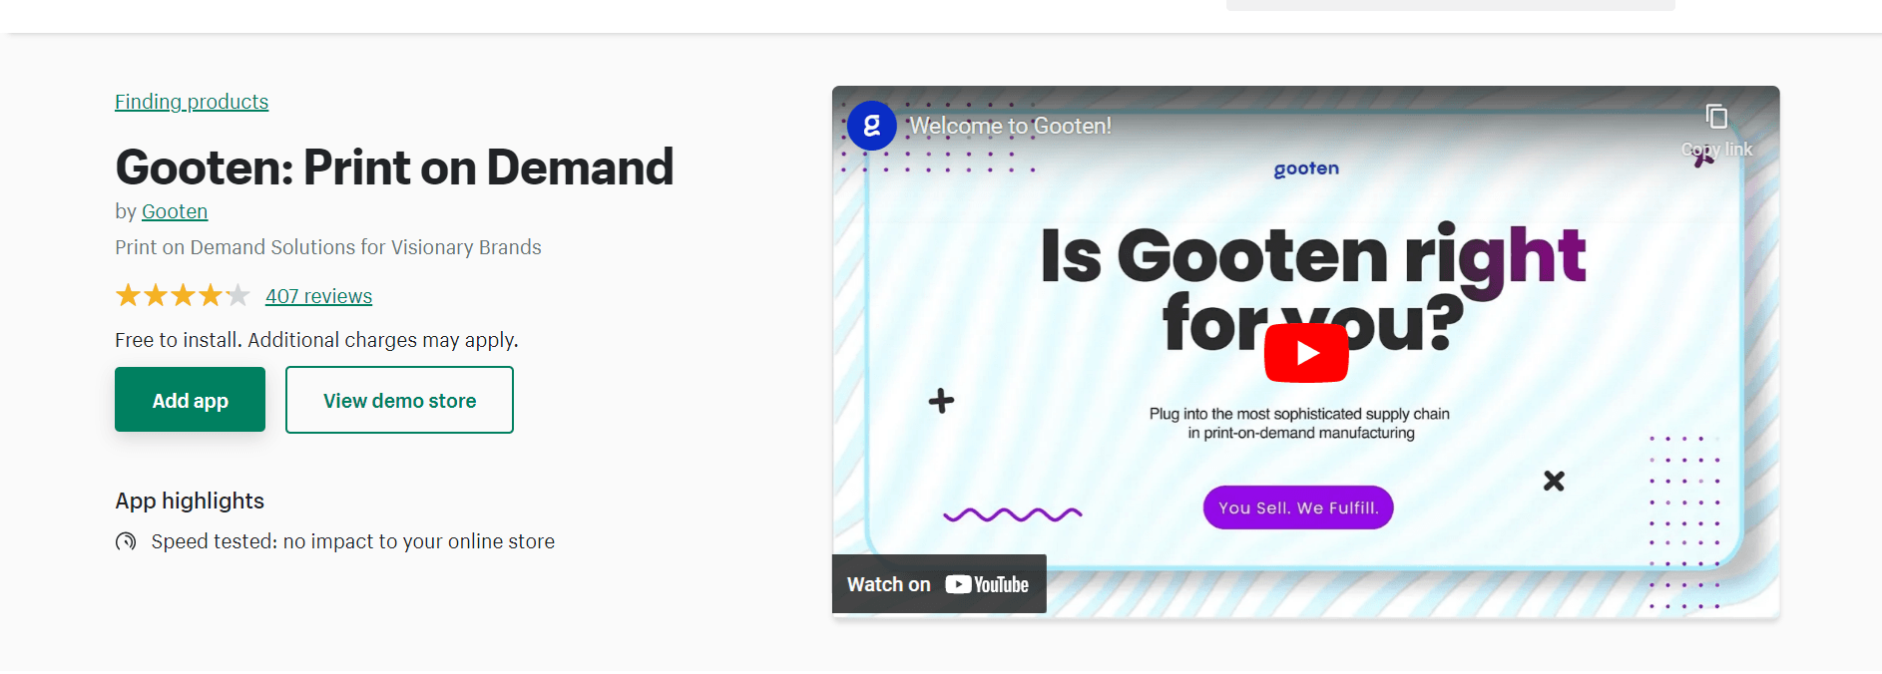
Task: Click the black plus decoration in video
Action: pos(941,401)
